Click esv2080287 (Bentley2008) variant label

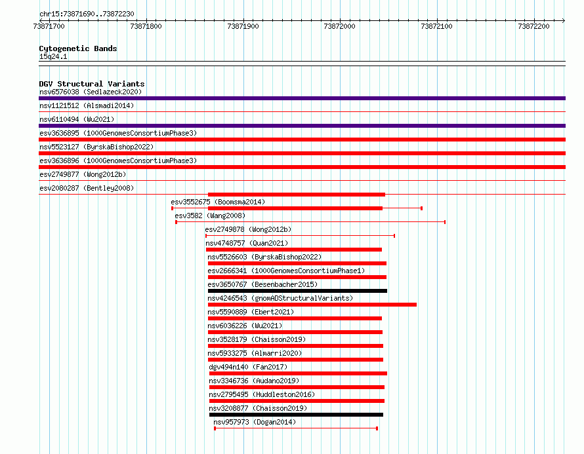click(87, 188)
